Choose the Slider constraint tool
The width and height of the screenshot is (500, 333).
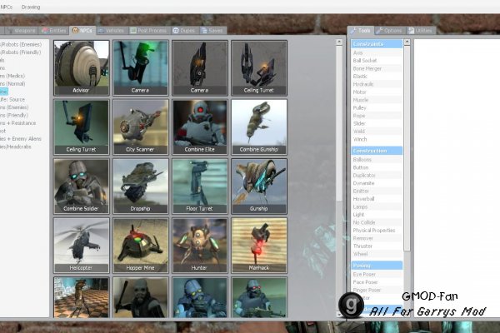click(x=377, y=124)
